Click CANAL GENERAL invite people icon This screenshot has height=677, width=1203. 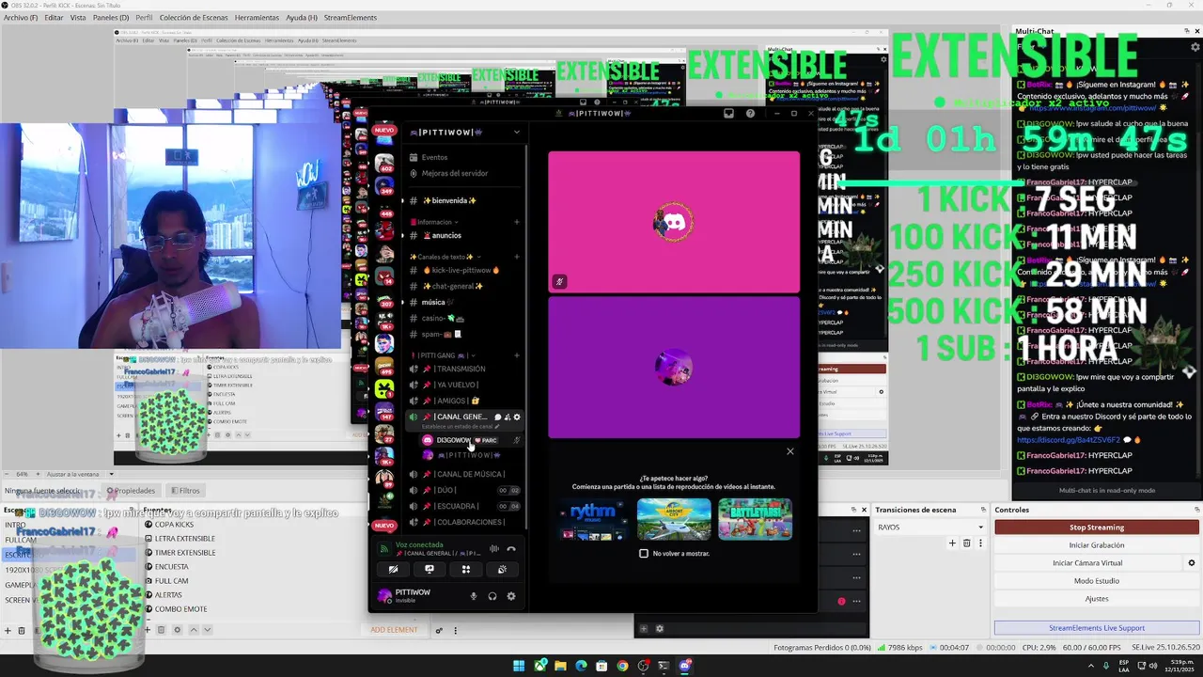point(508,417)
